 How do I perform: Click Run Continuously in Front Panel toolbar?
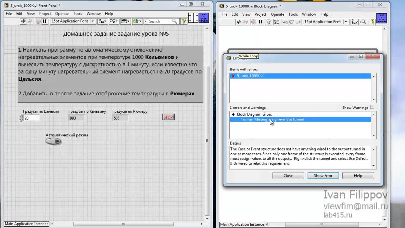tap(30, 21)
